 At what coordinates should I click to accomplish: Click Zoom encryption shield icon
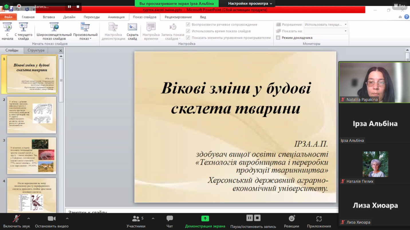point(6,6)
